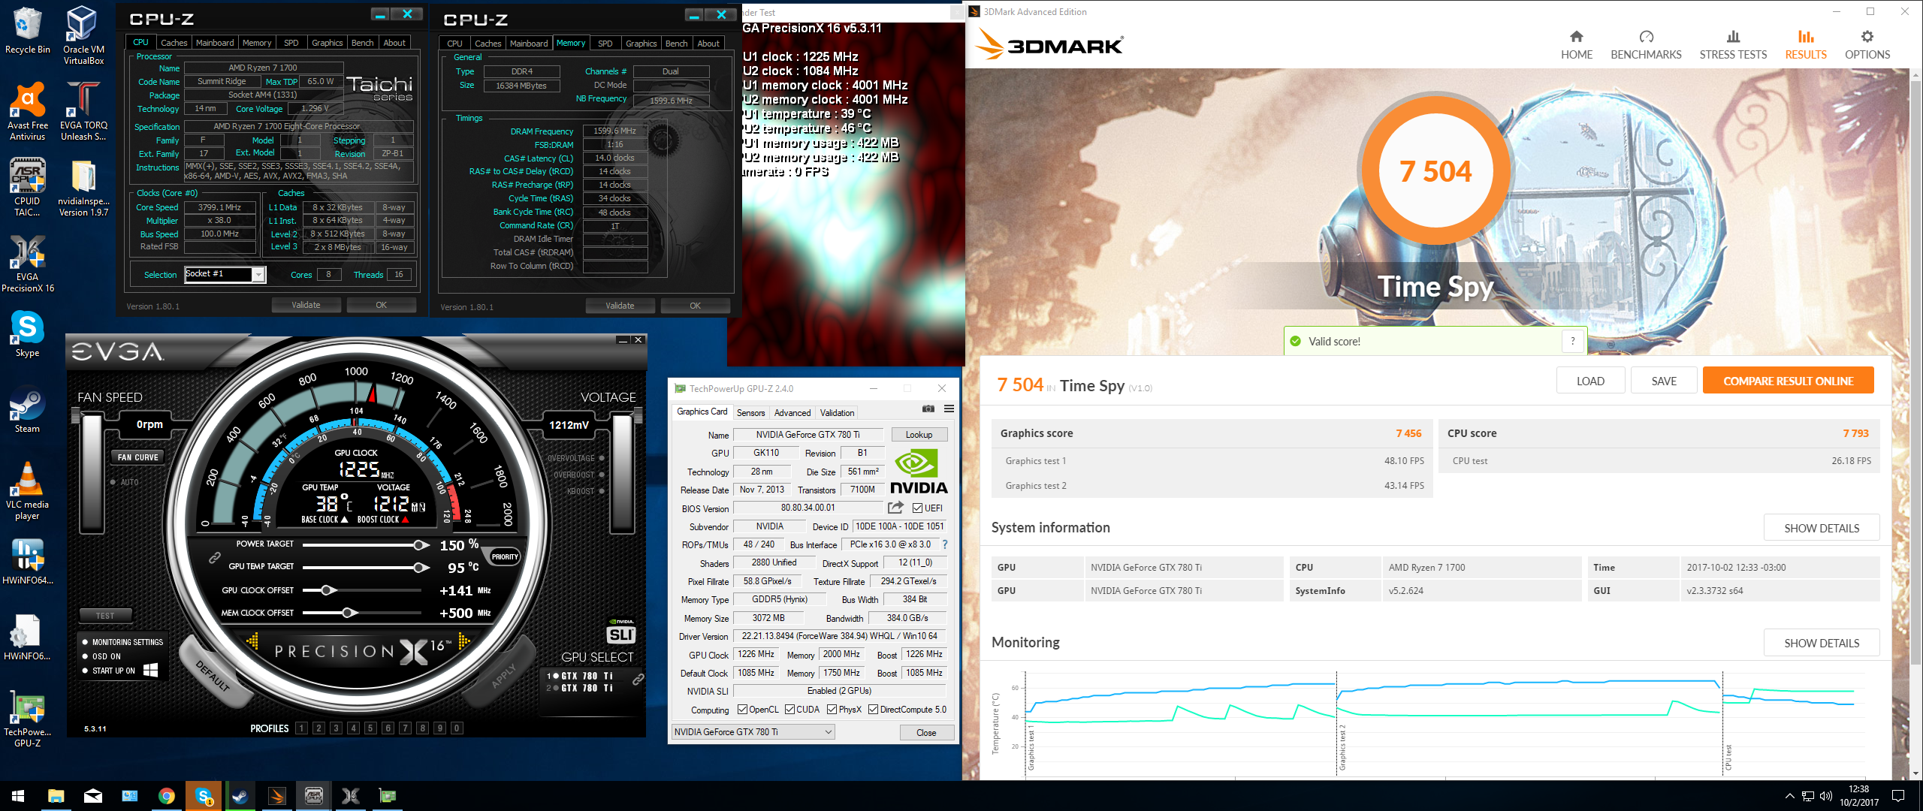Open the Action Center notification icon

tap(1898, 796)
